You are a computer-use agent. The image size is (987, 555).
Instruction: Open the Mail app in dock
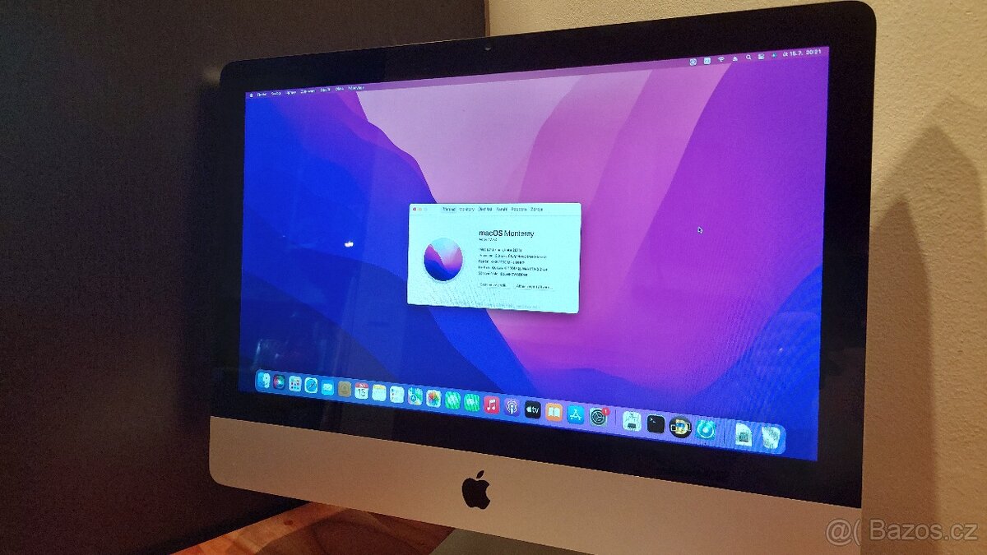pos(328,387)
